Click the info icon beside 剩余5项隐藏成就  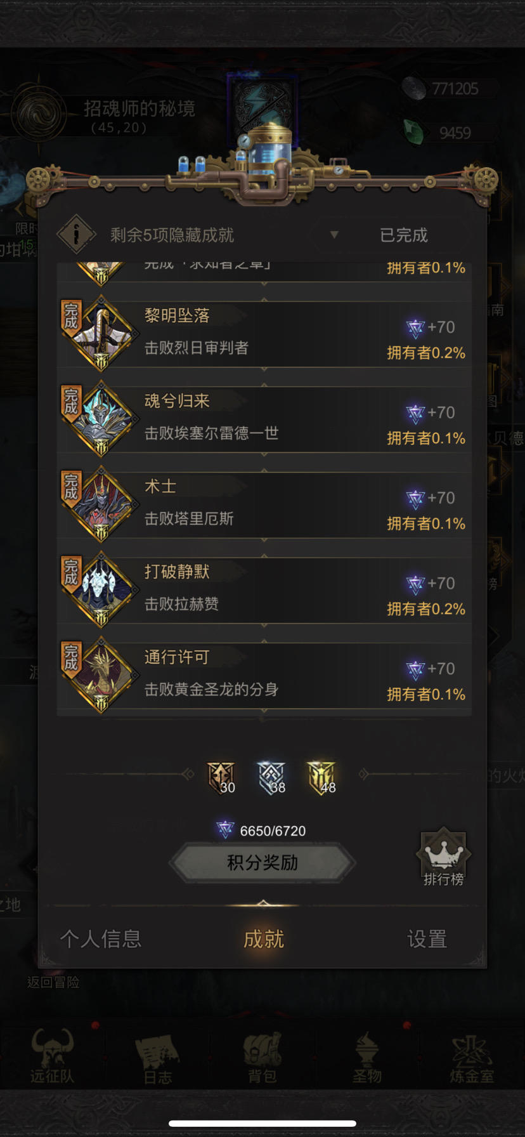(76, 235)
